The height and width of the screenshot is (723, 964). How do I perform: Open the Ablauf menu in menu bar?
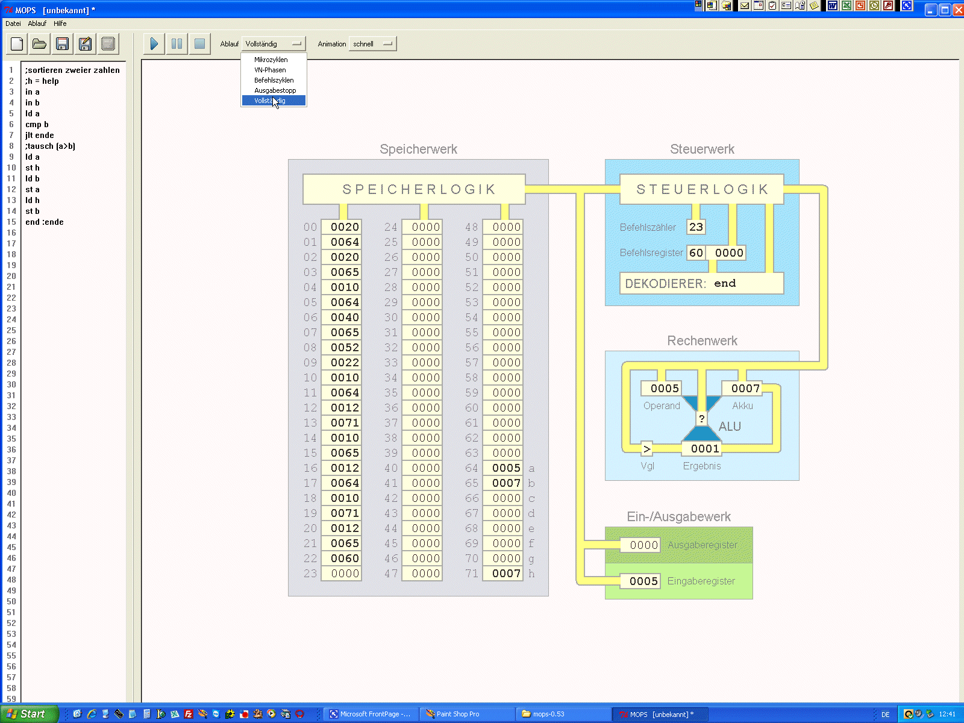coord(37,23)
